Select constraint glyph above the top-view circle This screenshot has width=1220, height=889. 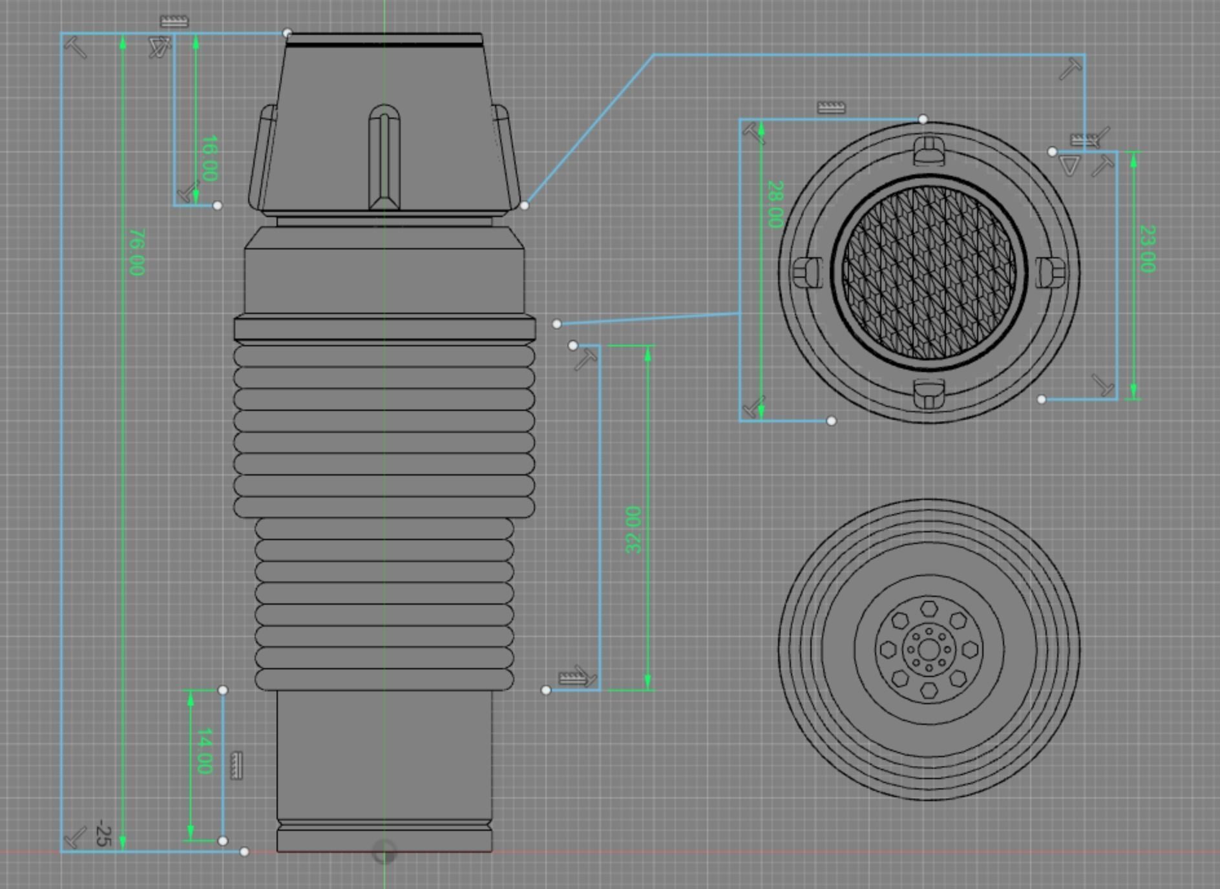click(832, 107)
